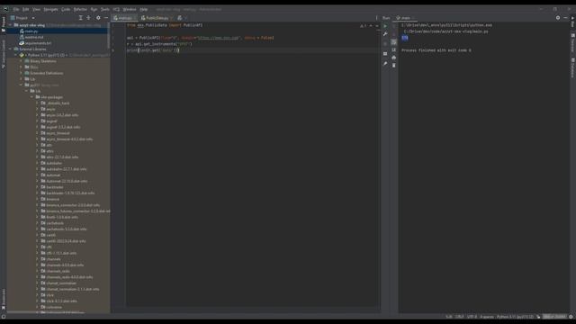This screenshot has height=324, width=576.
Task: Open the Navigate menu
Action: click(50, 9)
